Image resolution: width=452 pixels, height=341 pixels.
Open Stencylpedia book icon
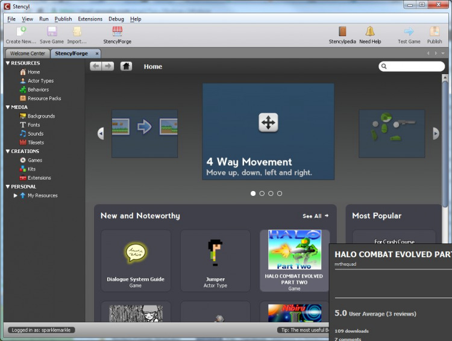tap(342, 31)
